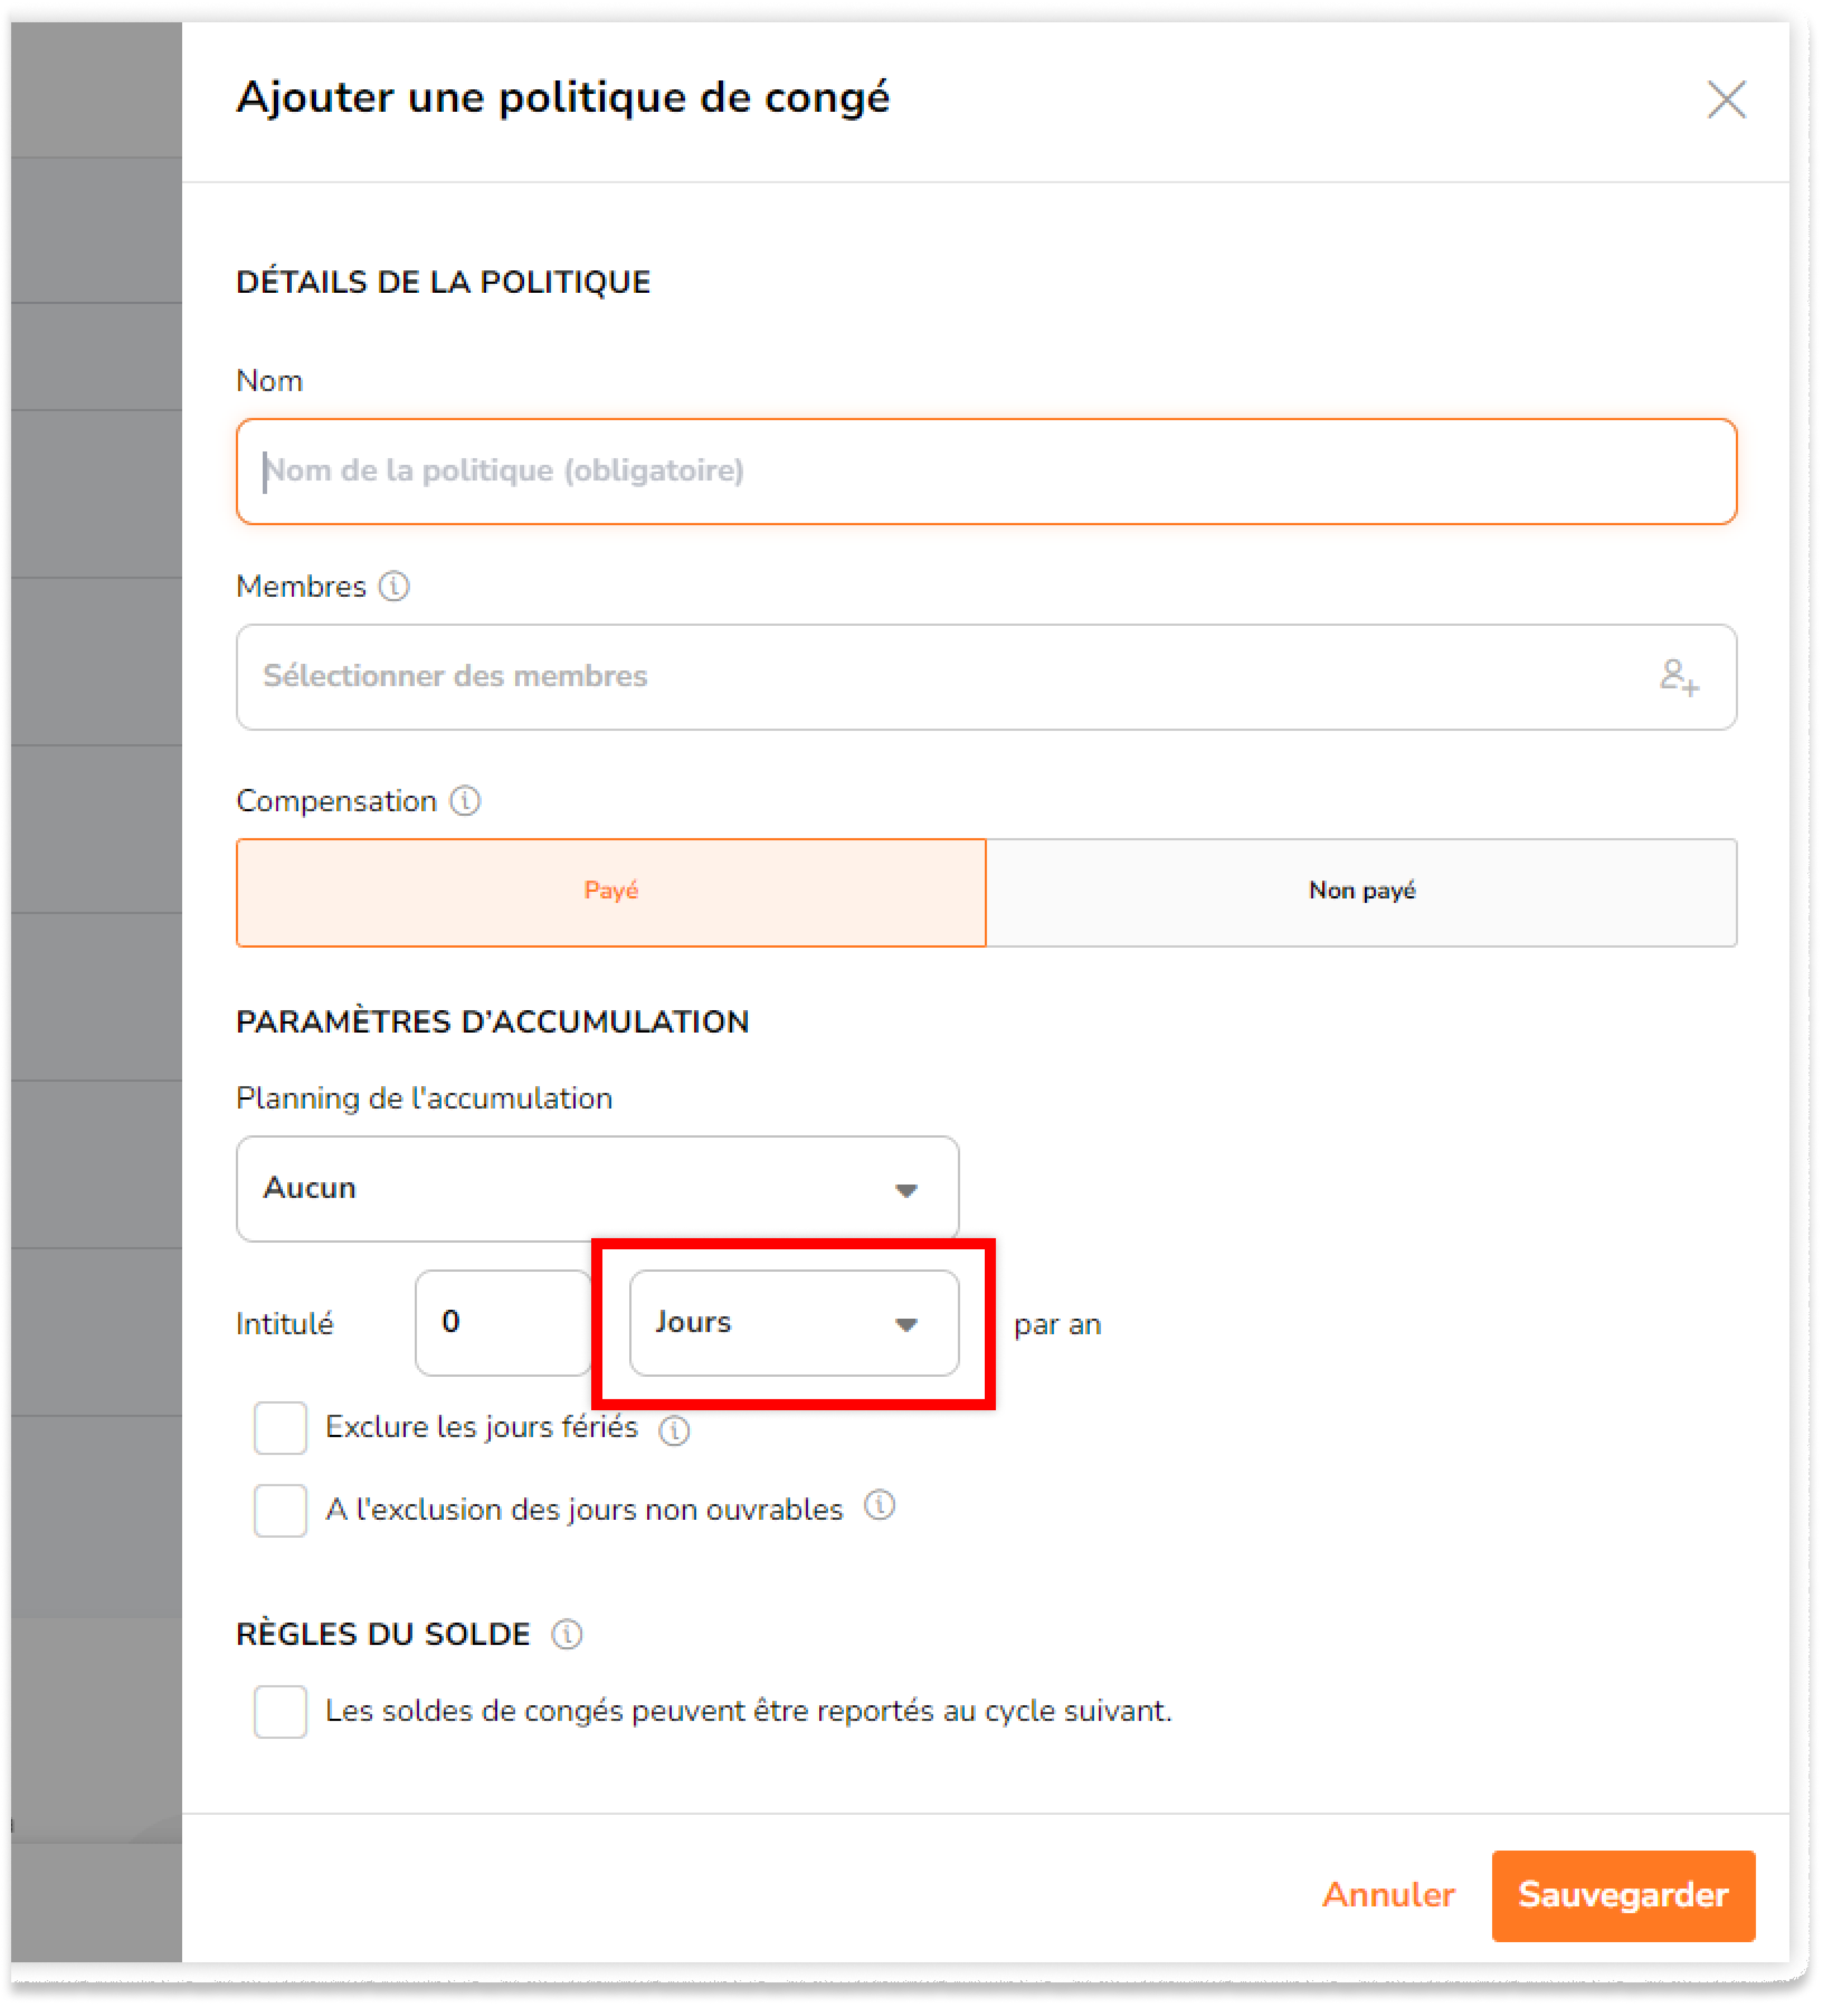The image size is (1823, 2007).
Task: Click the info icon next to Membres
Action: click(394, 586)
